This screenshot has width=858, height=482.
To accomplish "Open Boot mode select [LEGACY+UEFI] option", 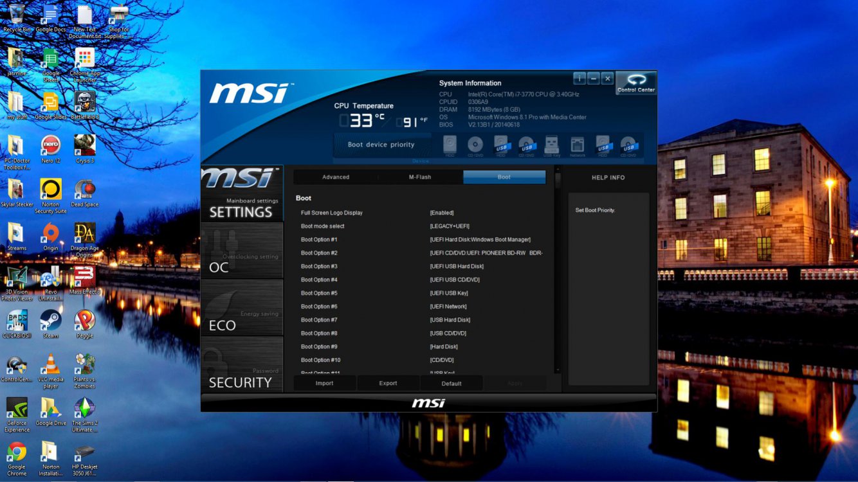I will point(451,226).
